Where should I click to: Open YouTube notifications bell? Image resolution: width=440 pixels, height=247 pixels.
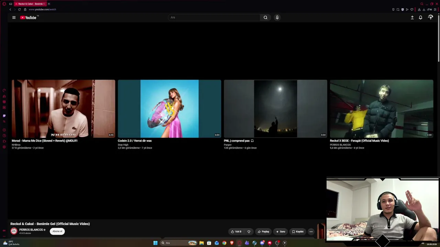click(x=420, y=17)
